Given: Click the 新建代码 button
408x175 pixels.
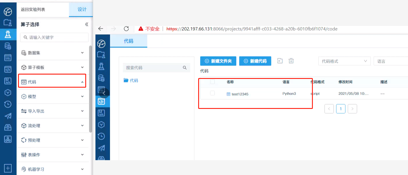Looking at the screenshot, I should click(255, 61).
